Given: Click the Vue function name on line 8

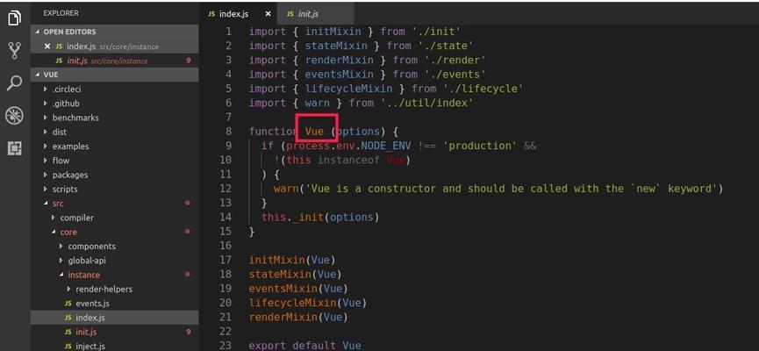Looking at the screenshot, I should (x=314, y=132).
